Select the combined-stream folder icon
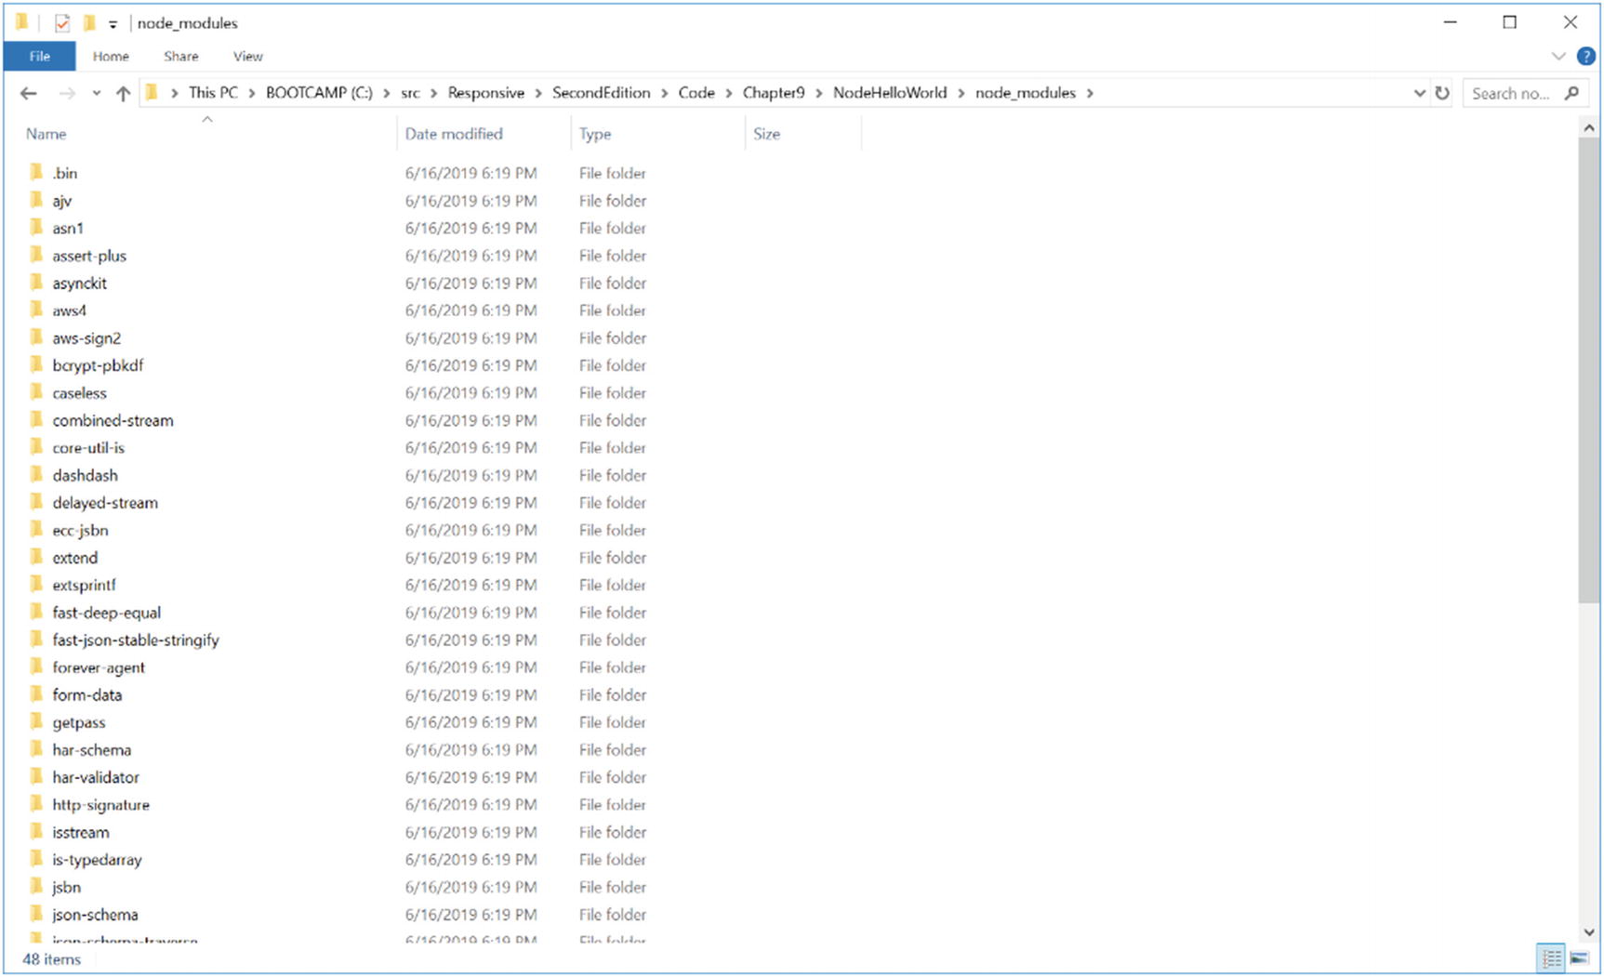This screenshot has width=1604, height=977. [x=36, y=419]
